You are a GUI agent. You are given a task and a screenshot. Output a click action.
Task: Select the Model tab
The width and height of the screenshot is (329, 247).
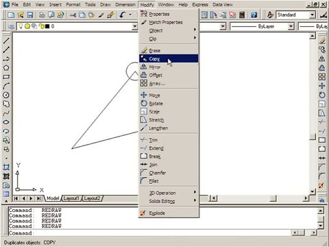(53, 198)
